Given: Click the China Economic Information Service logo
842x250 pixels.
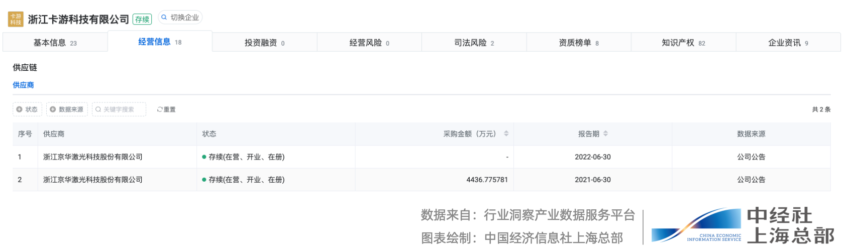Looking at the screenshot, I should pos(697,227).
